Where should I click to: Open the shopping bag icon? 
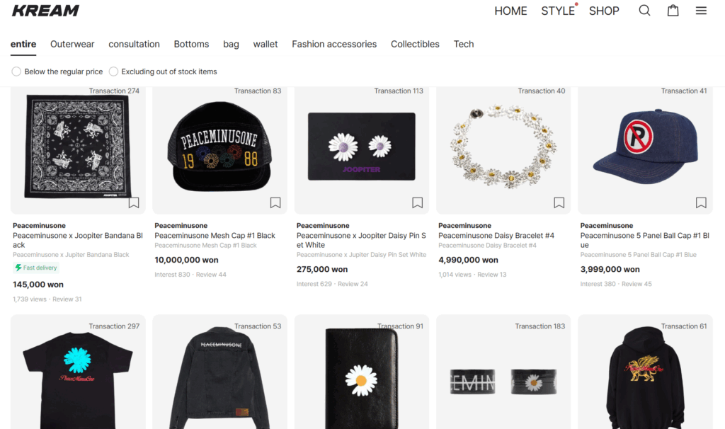(673, 11)
